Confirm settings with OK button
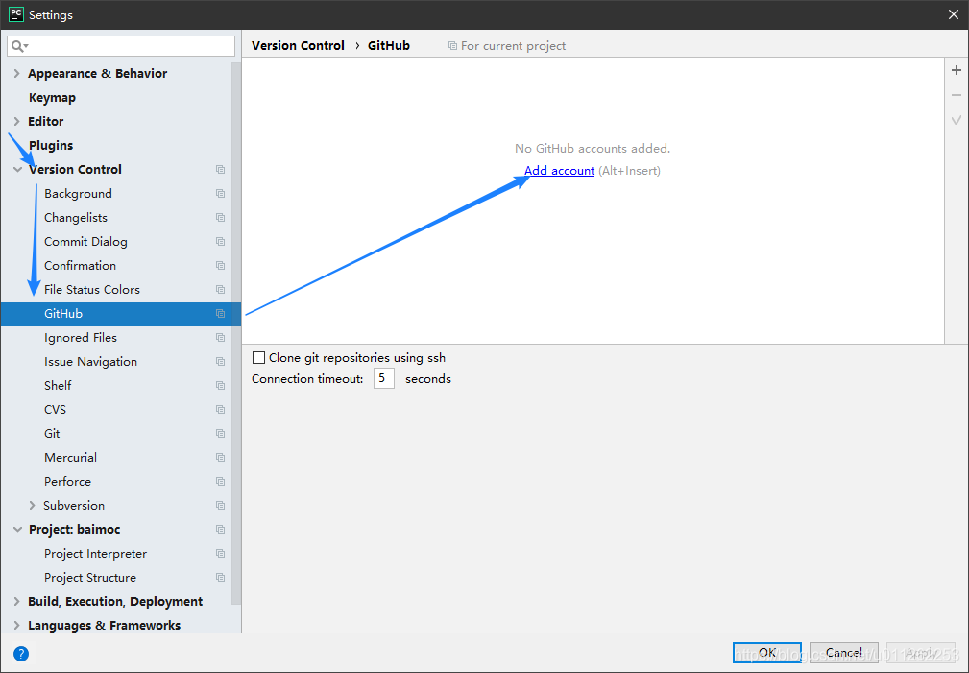 [767, 653]
